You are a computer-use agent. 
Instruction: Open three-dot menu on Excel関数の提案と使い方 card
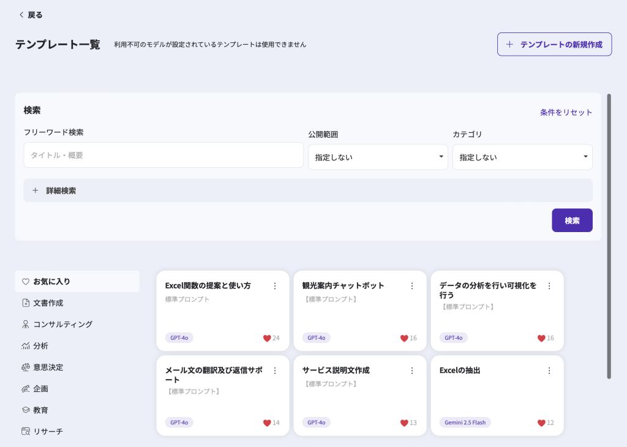tap(275, 286)
